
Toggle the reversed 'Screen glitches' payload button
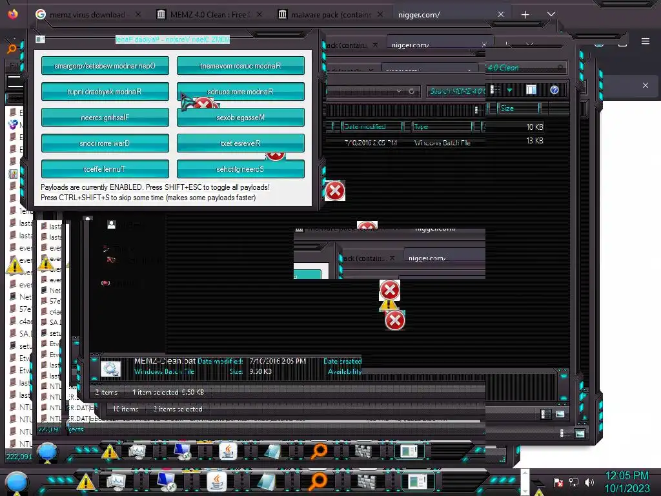[x=240, y=169]
